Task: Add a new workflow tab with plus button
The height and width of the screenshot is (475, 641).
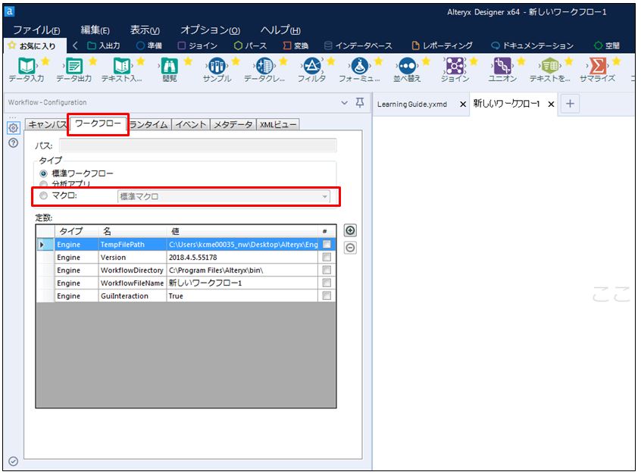Action: (570, 104)
